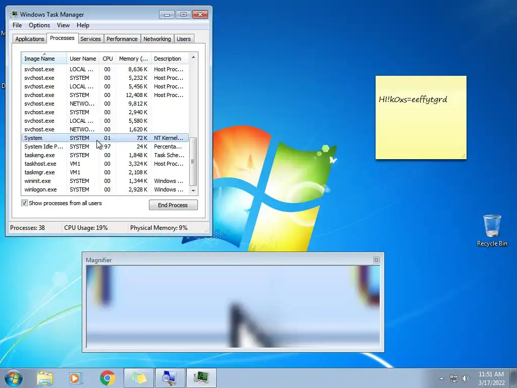The height and width of the screenshot is (388, 517).
Task: Click the network tray icon
Action: coord(454,378)
